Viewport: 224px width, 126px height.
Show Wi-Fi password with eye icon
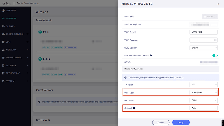(215, 40)
